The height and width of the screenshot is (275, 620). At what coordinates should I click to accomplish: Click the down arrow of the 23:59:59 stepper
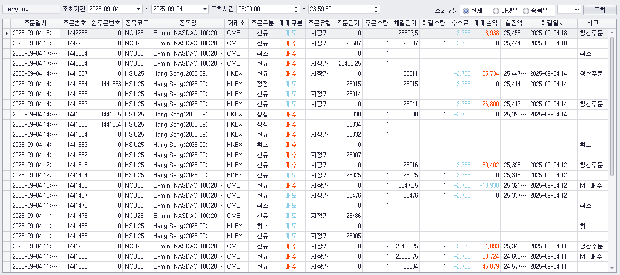pos(376,11)
